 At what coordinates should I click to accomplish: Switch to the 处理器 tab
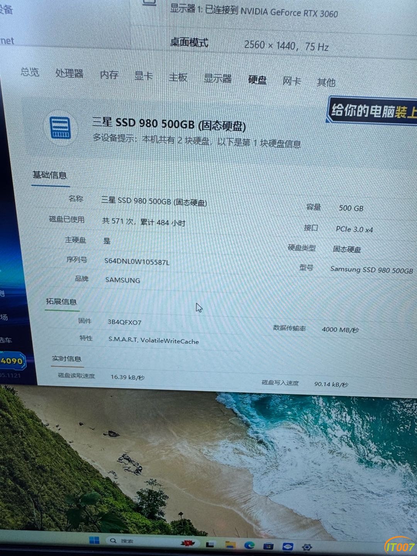69,73
